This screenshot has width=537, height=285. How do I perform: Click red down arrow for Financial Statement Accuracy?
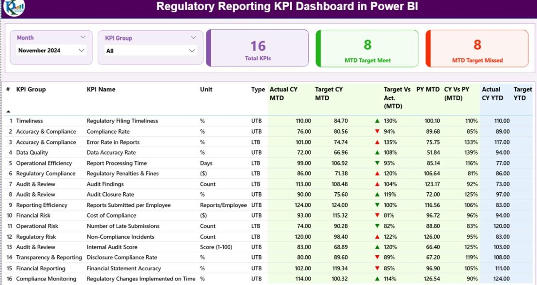(x=377, y=268)
